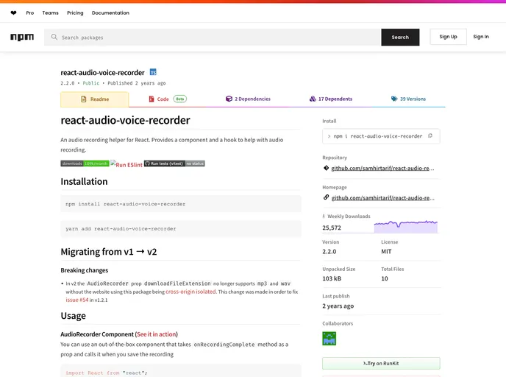
Task: Open the issue #54 link
Action: point(76,300)
